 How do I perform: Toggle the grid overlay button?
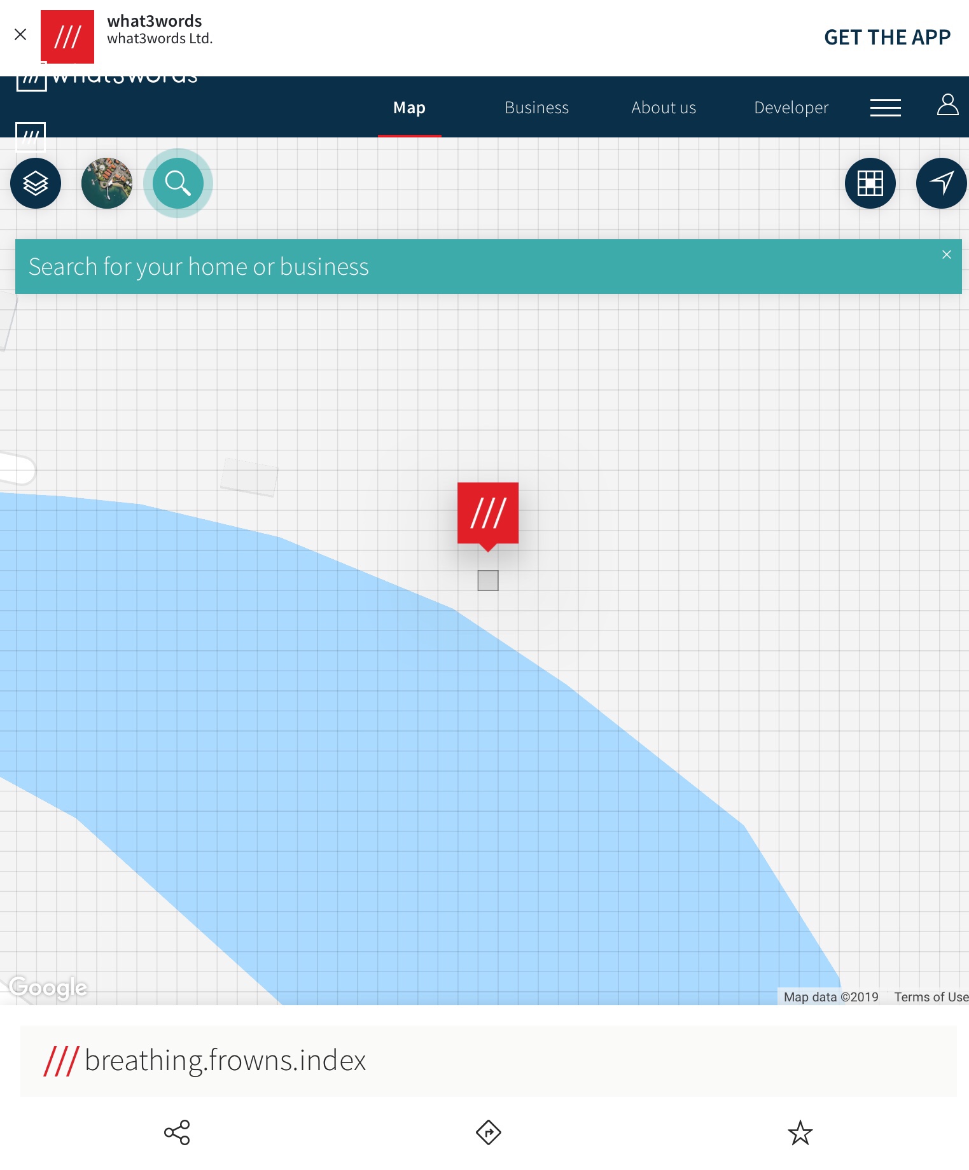(x=870, y=183)
